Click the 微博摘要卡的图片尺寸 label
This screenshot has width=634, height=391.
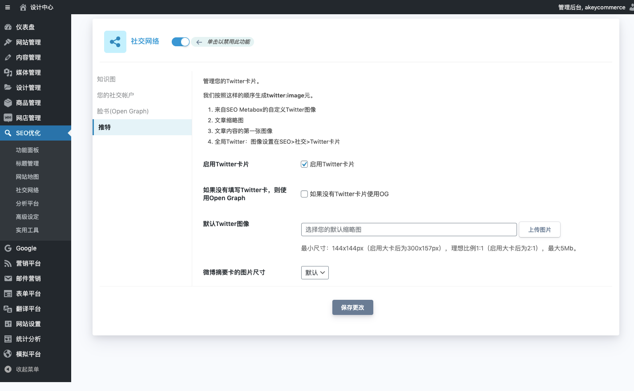[x=234, y=272]
